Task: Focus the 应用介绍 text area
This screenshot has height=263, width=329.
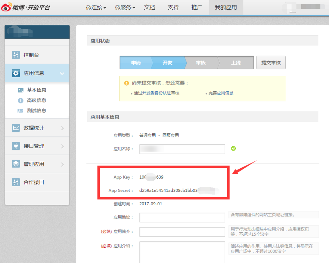Action: click(x=182, y=252)
